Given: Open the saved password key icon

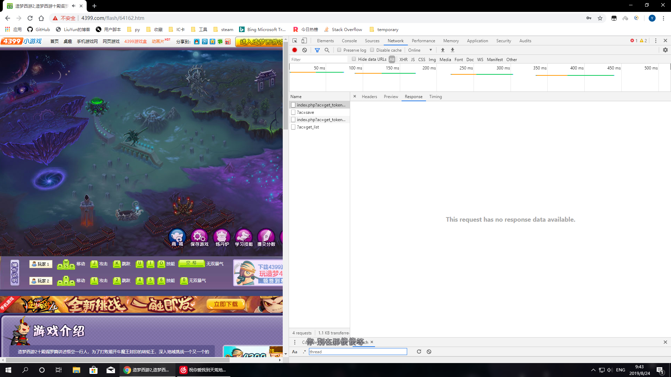Looking at the screenshot, I should point(589,18).
